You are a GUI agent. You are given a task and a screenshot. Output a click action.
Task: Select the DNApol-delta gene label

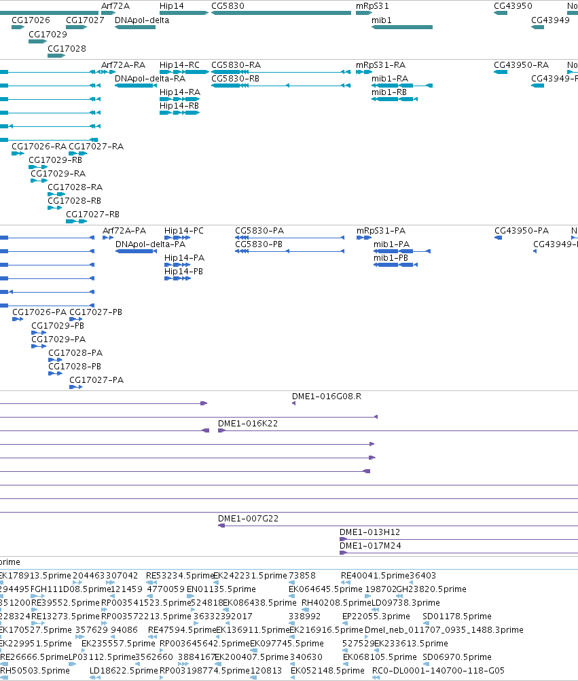[x=142, y=20]
